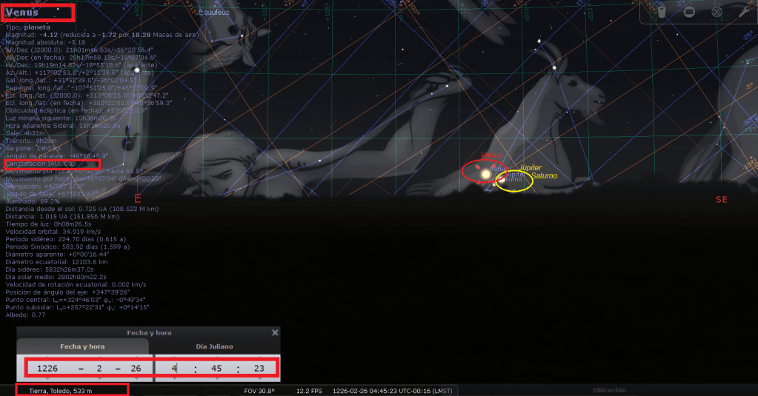Click the minutes field showing 45

click(216, 367)
